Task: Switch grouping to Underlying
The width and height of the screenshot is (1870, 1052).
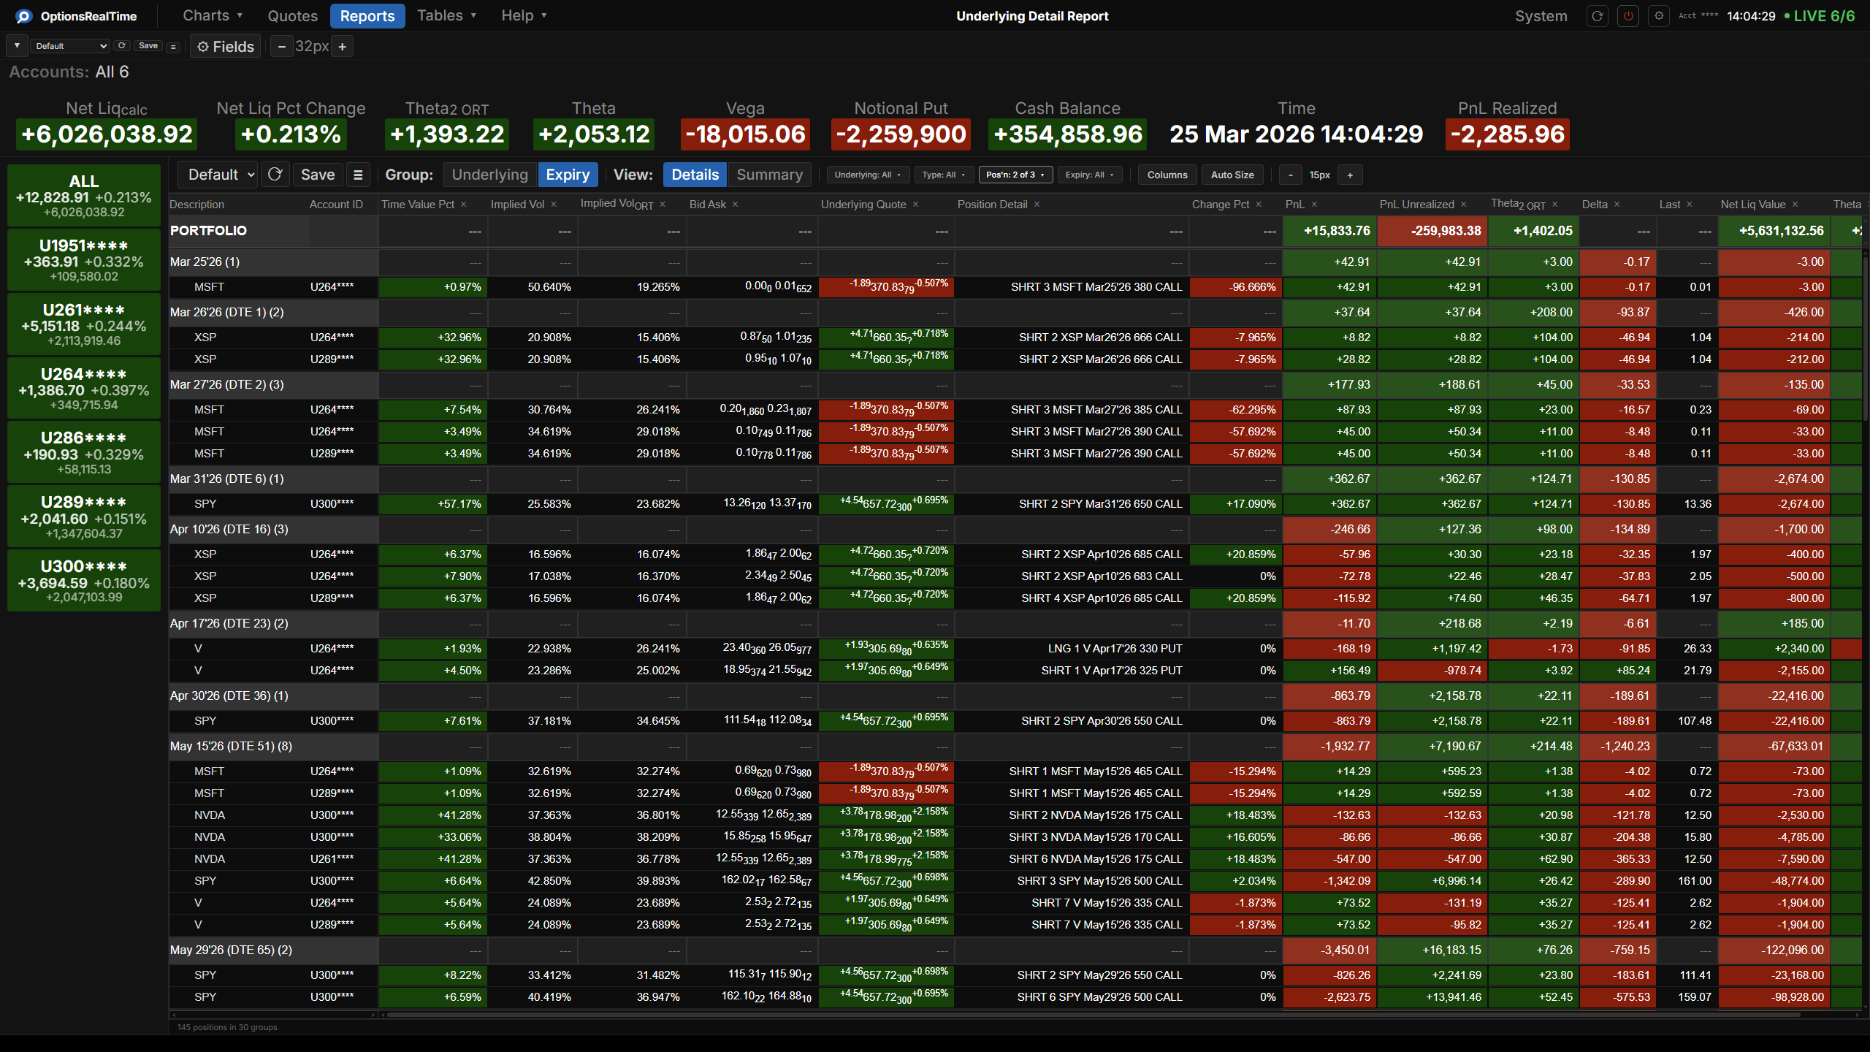Action: pyautogui.click(x=489, y=175)
